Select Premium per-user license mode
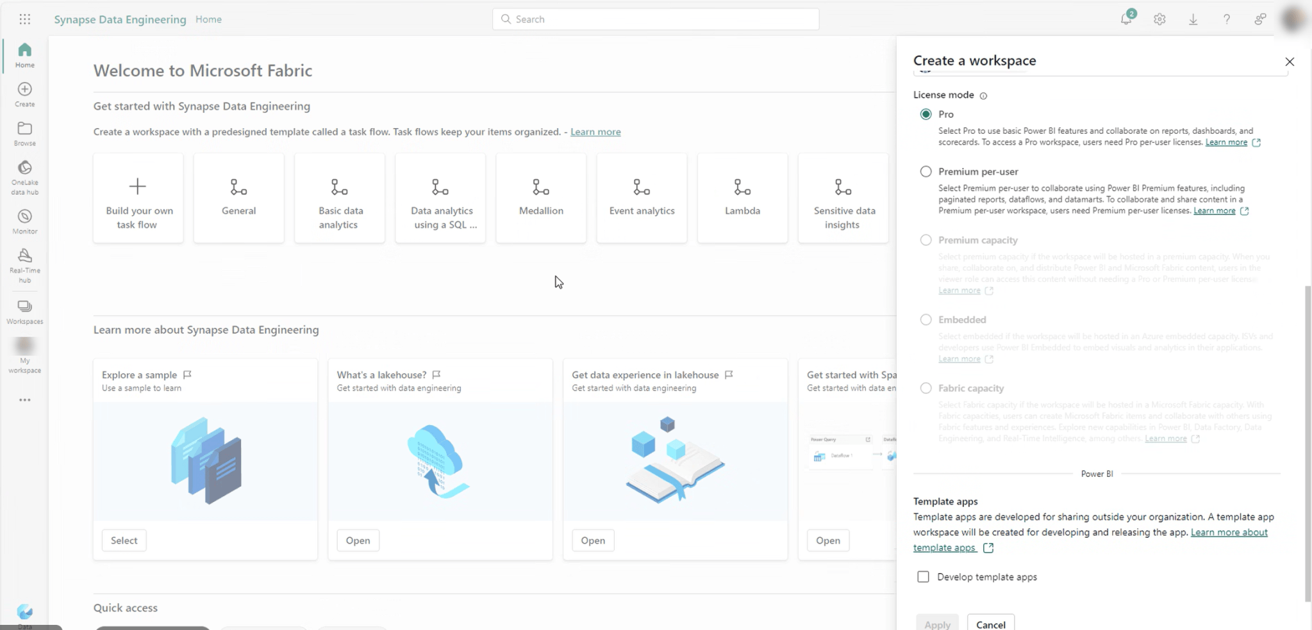This screenshot has width=1312, height=630. (x=926, y=171)
